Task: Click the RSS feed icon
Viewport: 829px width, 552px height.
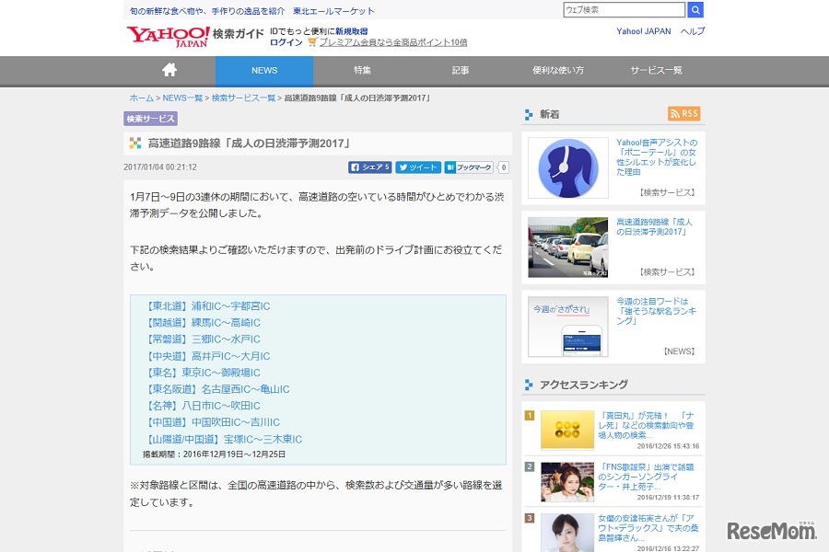Action: coord(683,114)
